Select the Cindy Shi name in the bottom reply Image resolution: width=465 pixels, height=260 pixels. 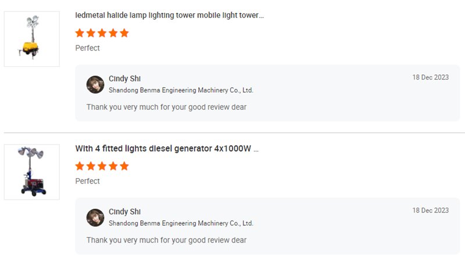124,212
